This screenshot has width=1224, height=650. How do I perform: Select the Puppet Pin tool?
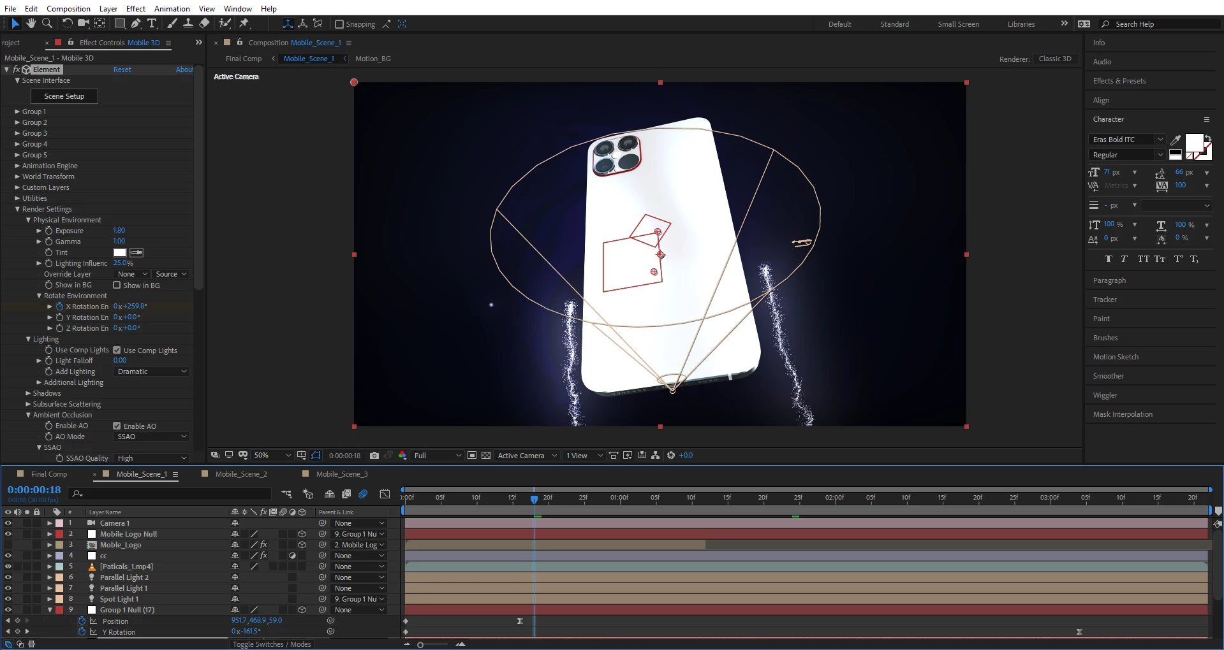coord(244,24)
